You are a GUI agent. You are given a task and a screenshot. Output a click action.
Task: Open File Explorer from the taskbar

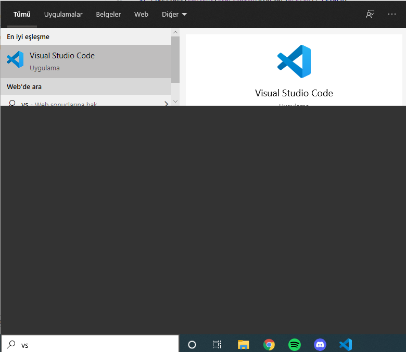[243, 345]
